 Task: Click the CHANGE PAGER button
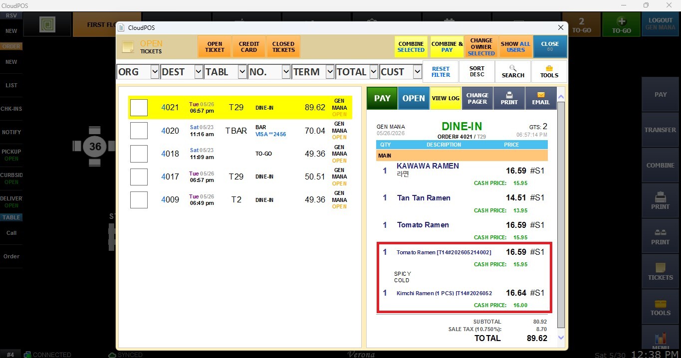click(x=477, y=98)
